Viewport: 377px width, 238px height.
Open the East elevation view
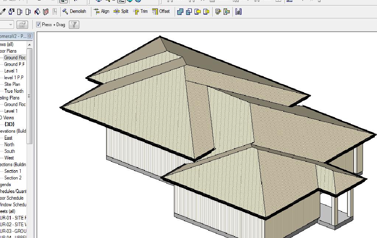point(8,138)
